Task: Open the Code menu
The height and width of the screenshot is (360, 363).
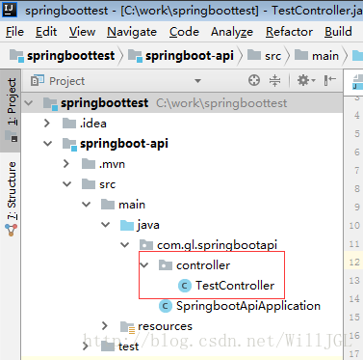Action: tap(184, 32)
